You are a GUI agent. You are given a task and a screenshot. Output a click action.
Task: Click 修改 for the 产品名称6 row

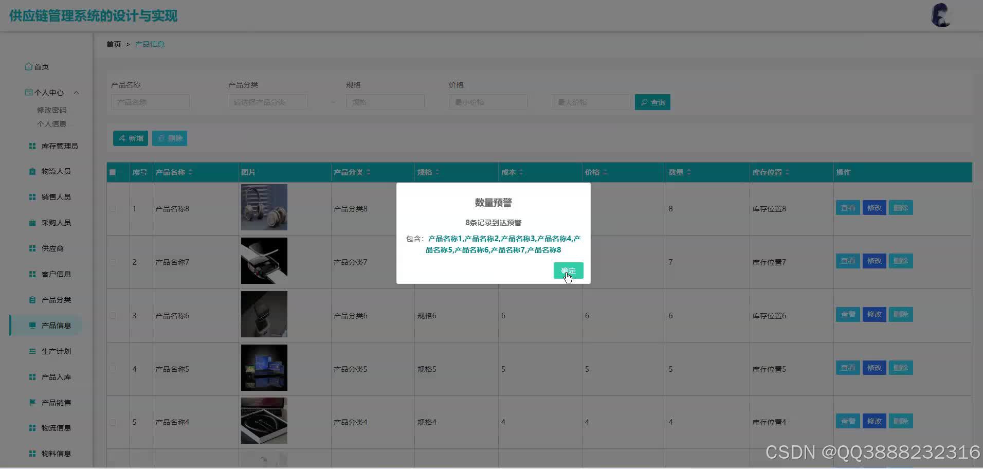point(874,314)
